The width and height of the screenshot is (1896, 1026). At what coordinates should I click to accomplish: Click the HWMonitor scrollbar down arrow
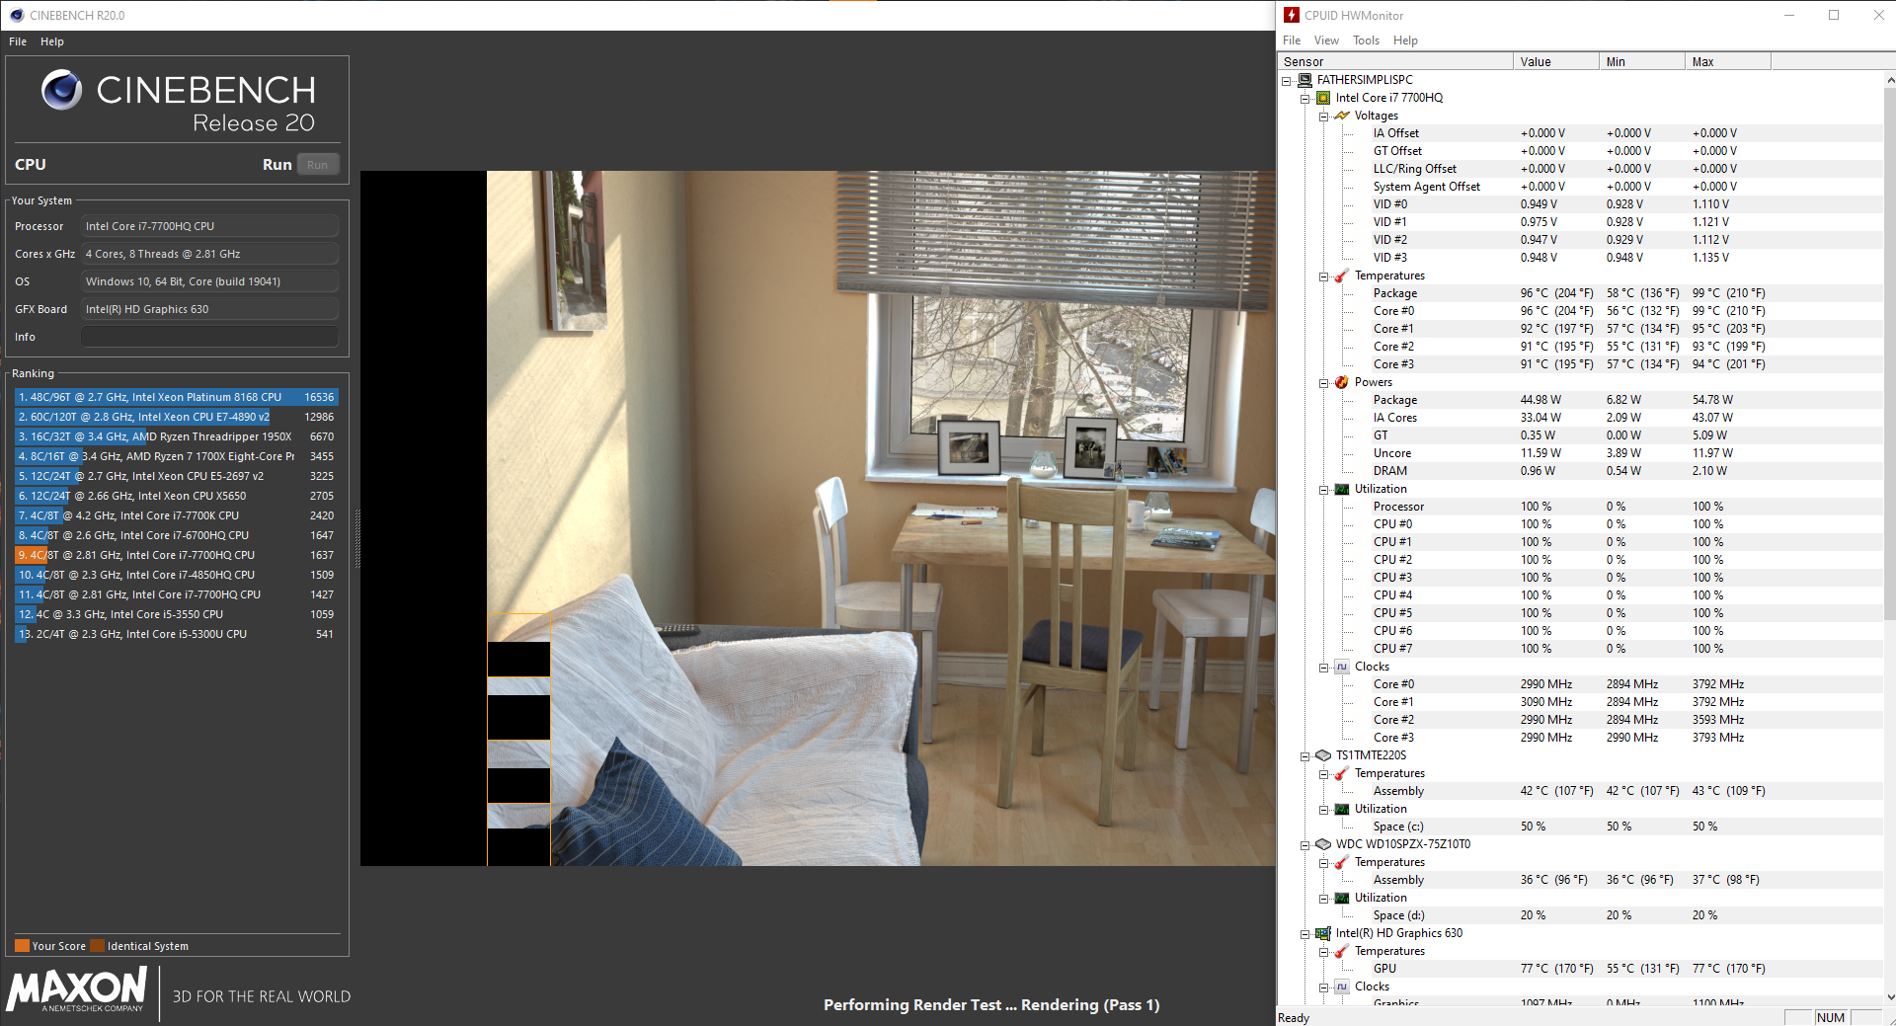coord(1890,997)
